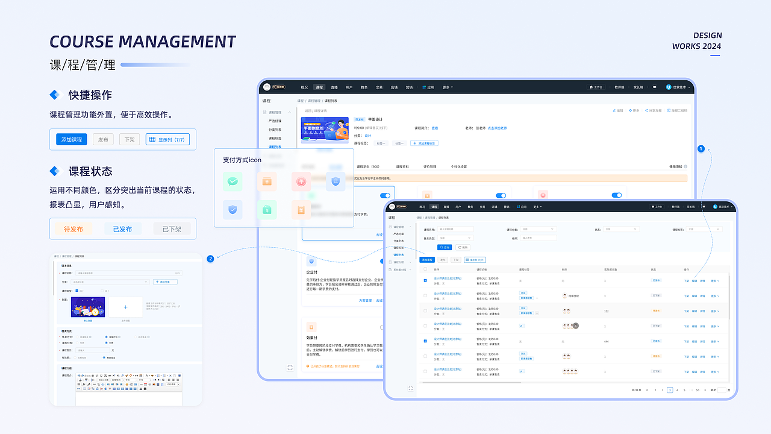Image resolution: width=771 pixels, height=434 pixels.
Task: Click the orange bookmark yen payment icon
Action: tap(301, 210)
